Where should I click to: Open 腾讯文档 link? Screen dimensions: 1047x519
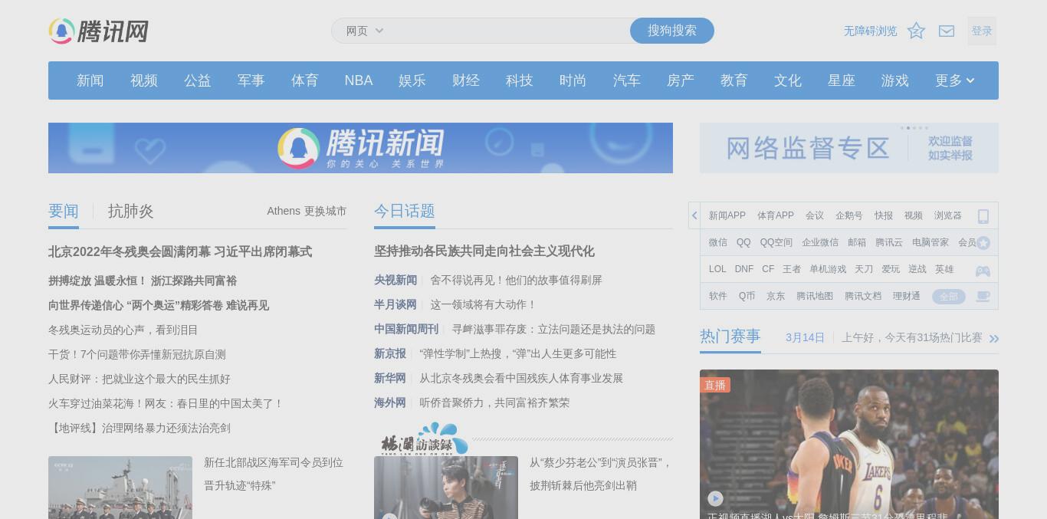[863, 296]
